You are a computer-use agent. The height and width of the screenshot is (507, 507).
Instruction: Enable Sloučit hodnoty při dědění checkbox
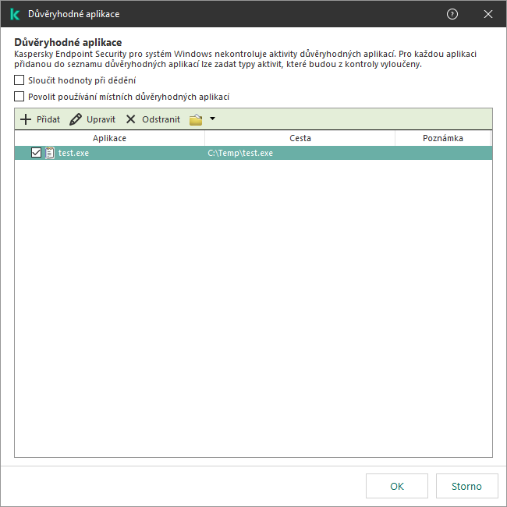click(x=19, y=80)
